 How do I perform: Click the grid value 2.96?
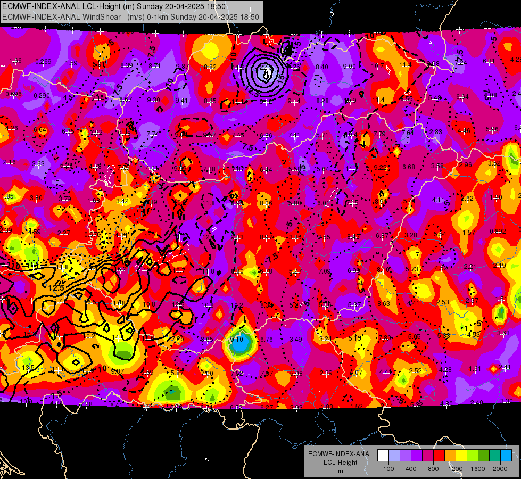(466, 164)
